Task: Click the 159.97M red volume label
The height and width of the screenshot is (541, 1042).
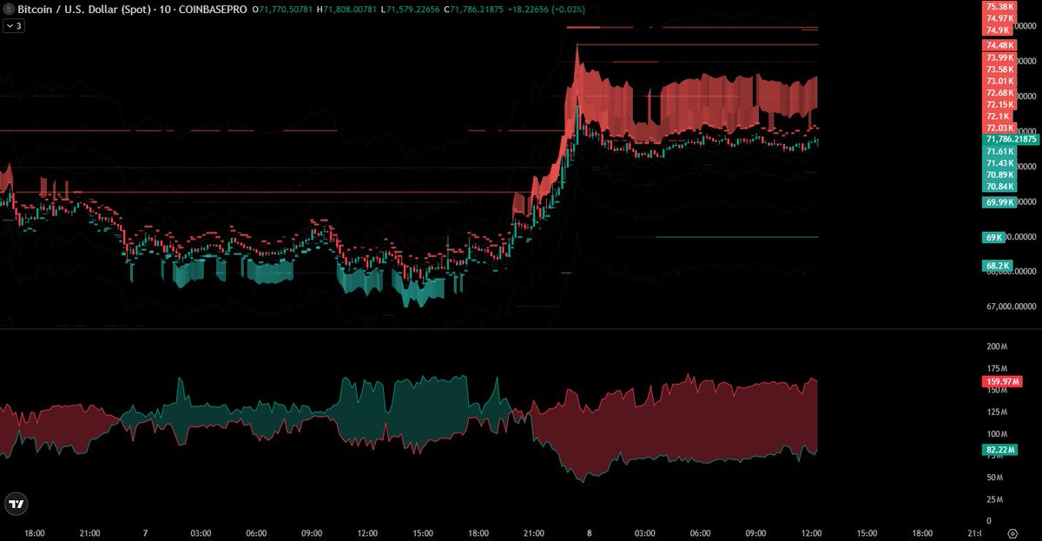Action: (1004, 381)
